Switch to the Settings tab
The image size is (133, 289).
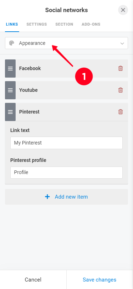click(x=37, y=24)
